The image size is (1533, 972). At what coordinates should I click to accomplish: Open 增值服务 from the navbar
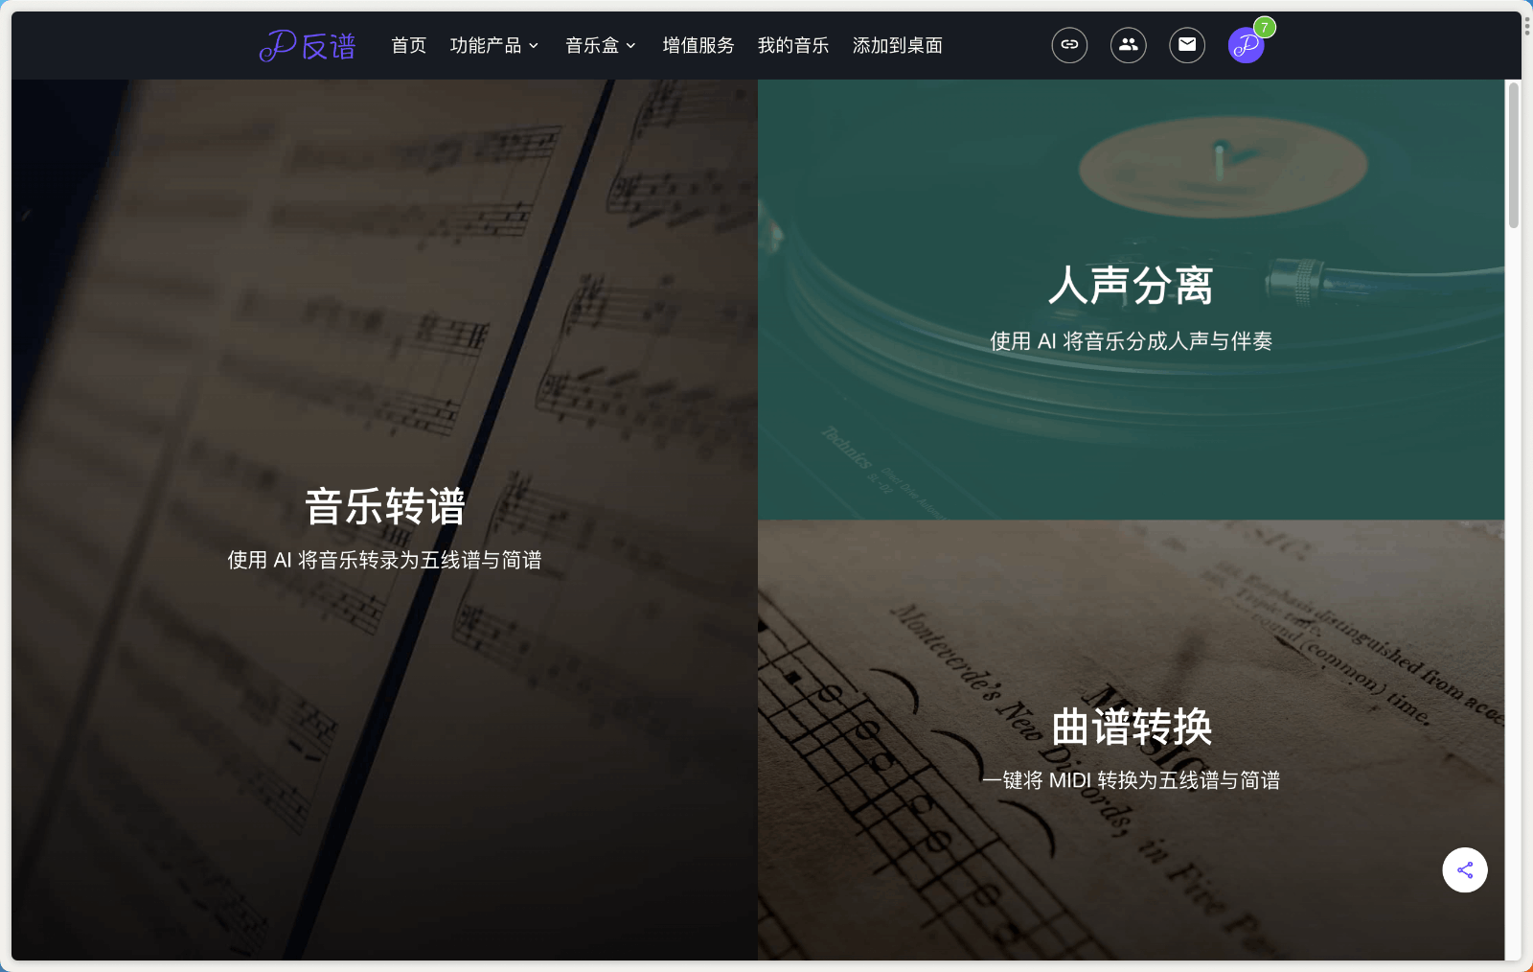click(698, 45)
